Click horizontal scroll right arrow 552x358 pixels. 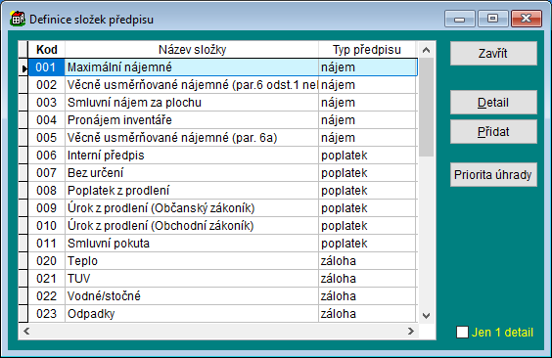pos(410,331)
